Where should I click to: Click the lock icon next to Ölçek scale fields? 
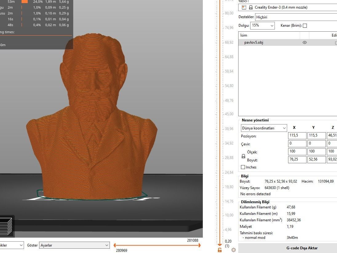pos(243,156)
